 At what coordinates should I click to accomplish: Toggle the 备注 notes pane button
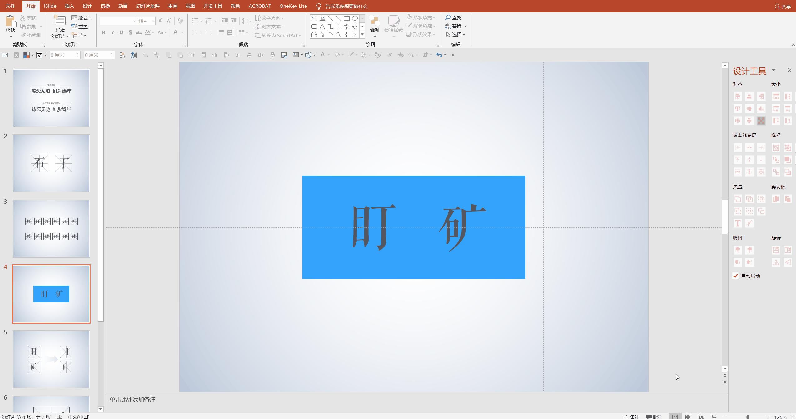coord(631,417)
